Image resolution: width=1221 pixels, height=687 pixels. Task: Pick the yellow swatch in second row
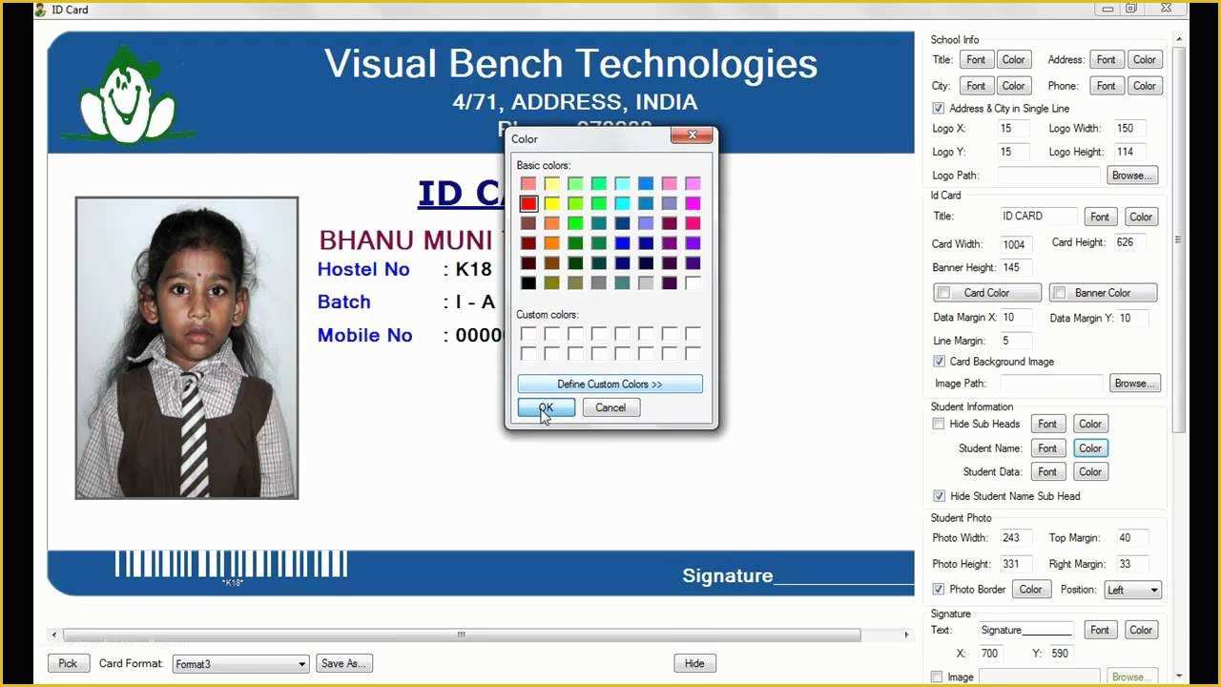click(x=551, y=203)
